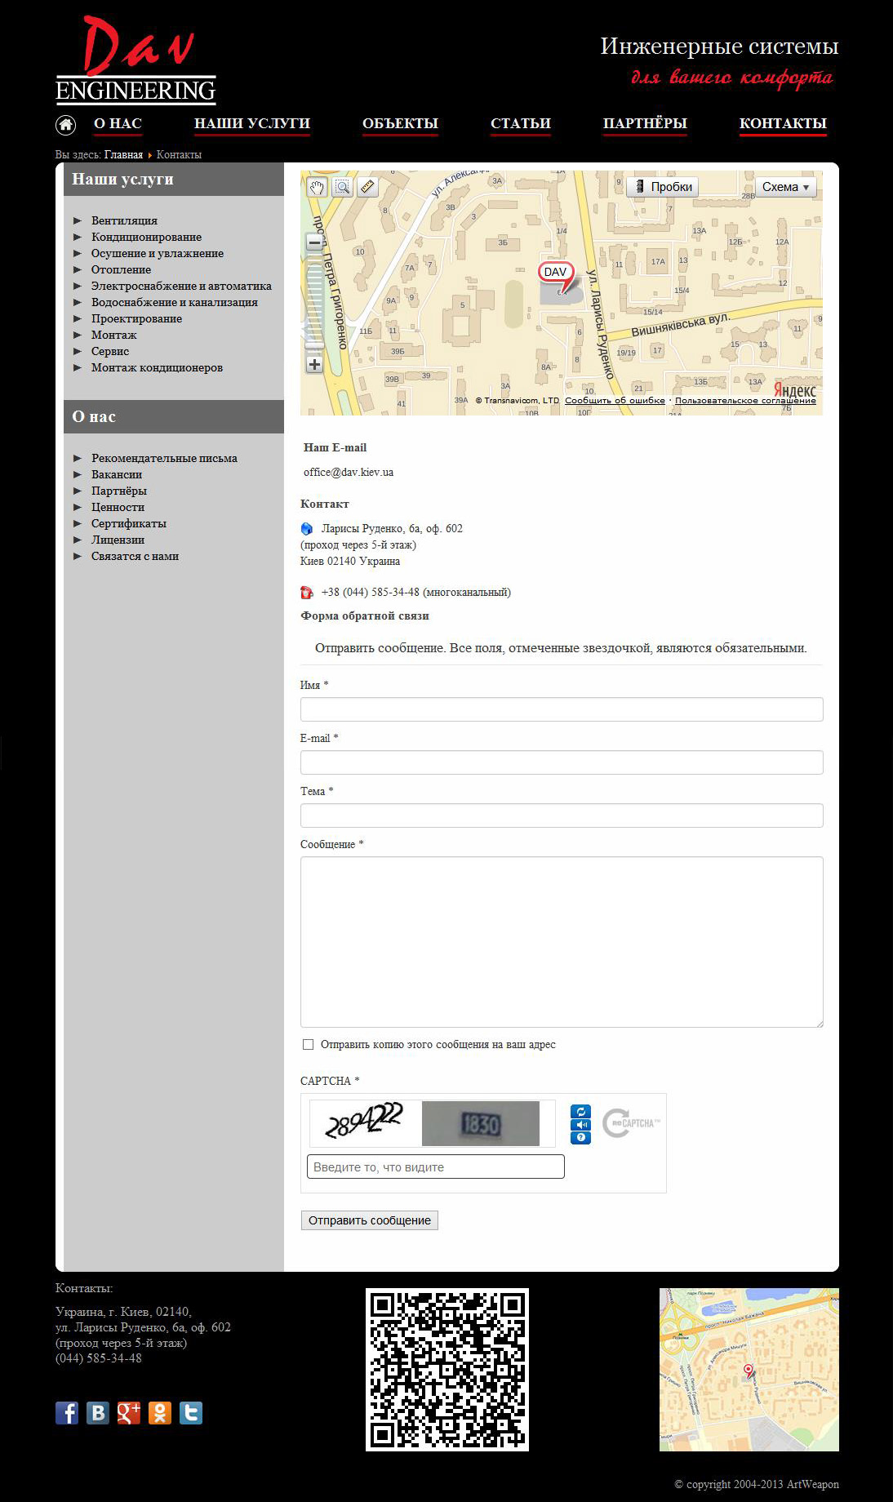Open the Facebook social icon
This screenshot has height=1502, width=893.
click(67, 1413)
